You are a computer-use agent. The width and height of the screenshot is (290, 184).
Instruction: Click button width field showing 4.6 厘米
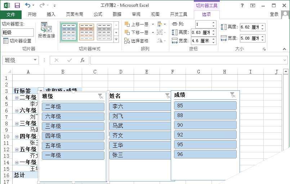pyautogui.click(x=201, y=41)
